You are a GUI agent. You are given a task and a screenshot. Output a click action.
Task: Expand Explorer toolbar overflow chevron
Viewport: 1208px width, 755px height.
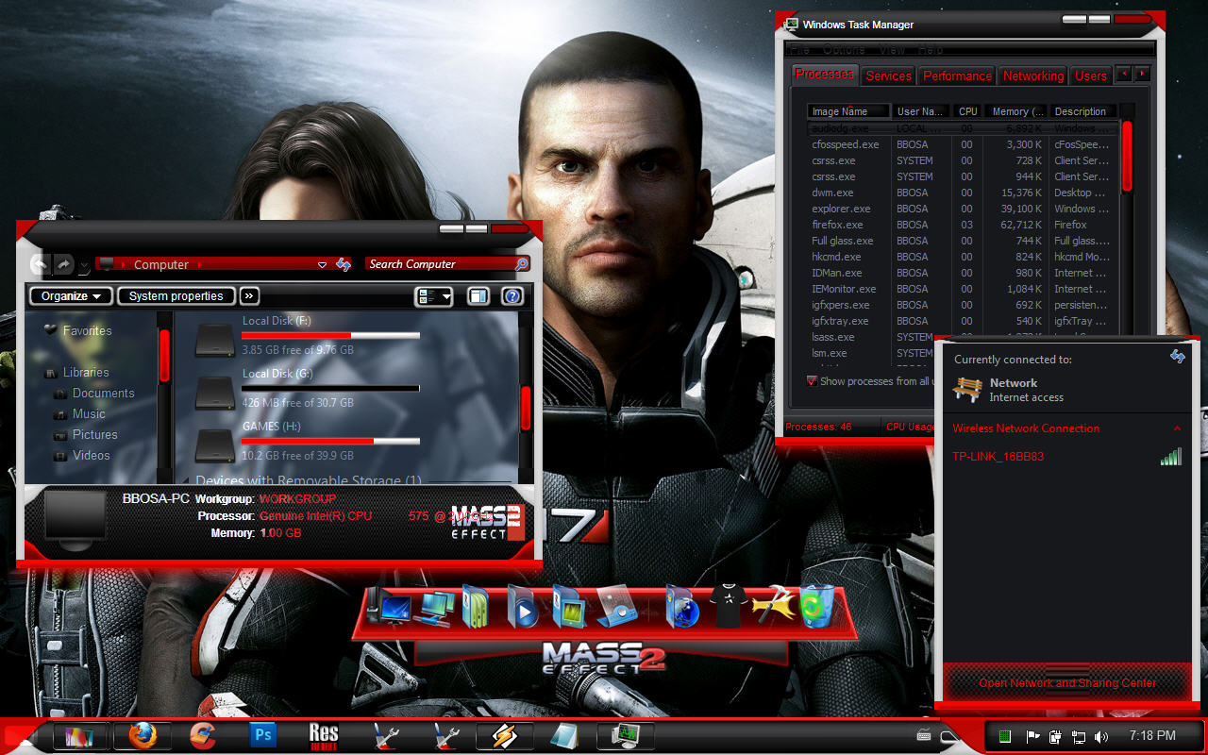[249, 296]
